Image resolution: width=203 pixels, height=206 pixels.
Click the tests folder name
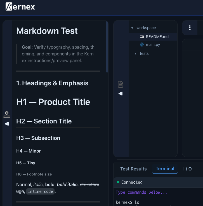(144, 53)
